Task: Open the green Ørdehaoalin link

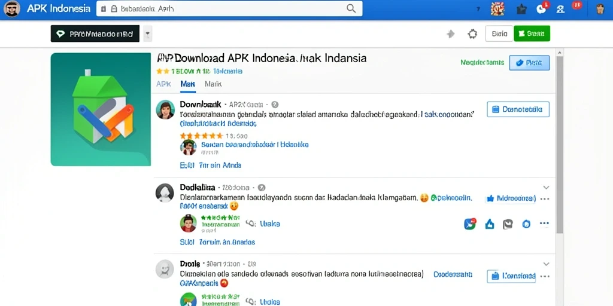Action: 451,198
